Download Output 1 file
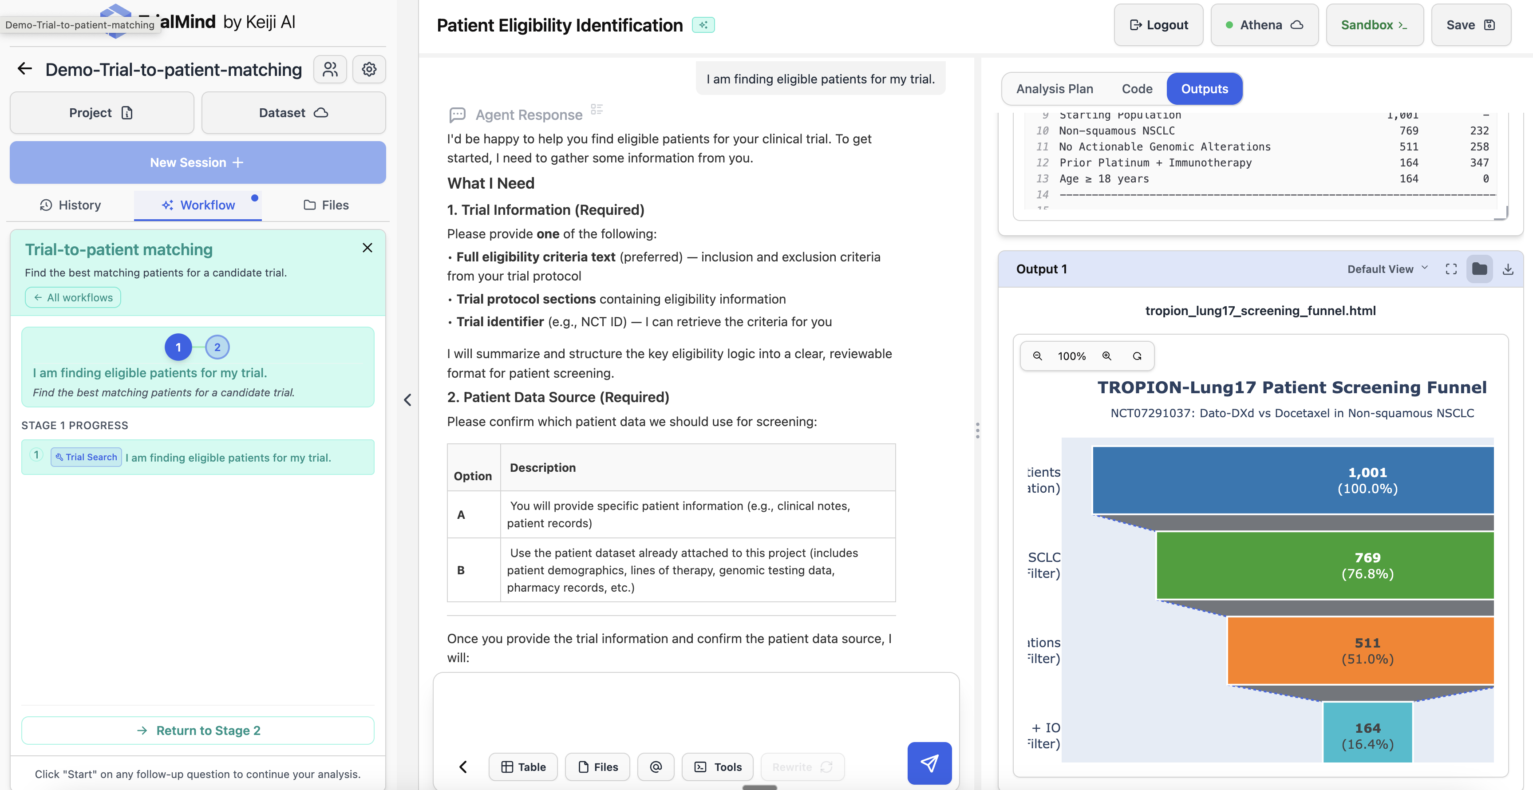 coord(1507,269)
